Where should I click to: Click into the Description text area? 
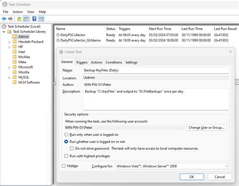point(156,99)
